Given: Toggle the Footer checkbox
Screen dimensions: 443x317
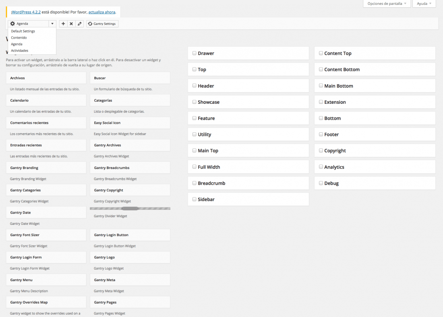Looking at the screenshot, I should pos(321,134).
